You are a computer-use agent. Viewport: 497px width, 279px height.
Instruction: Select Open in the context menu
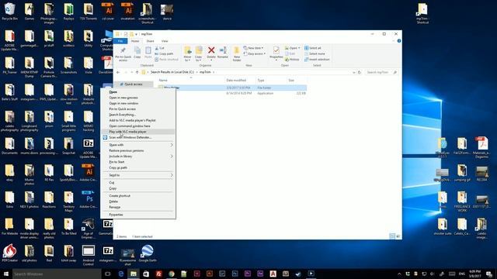138,92
